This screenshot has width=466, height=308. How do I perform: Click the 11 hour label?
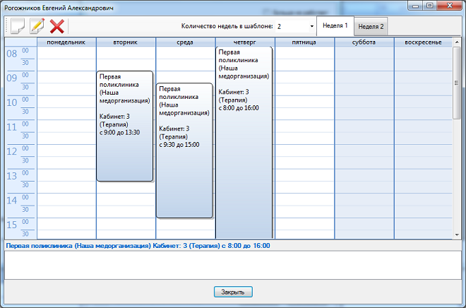12,127
